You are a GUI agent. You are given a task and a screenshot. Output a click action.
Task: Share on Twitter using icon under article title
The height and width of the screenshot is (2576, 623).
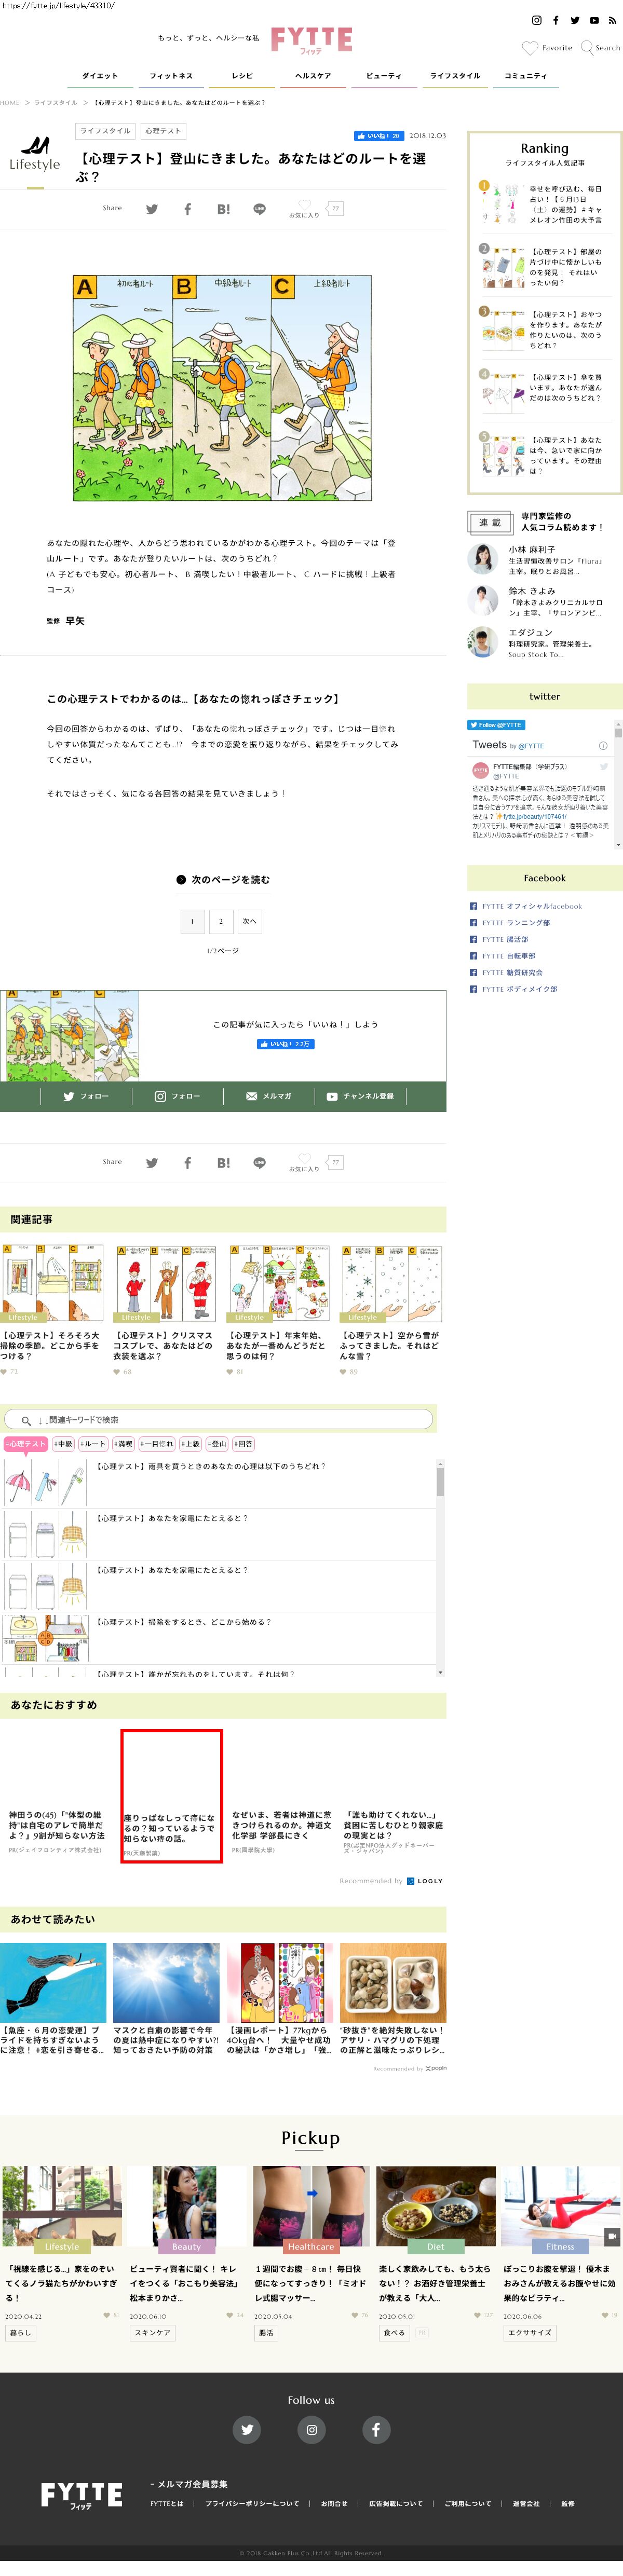tap(152, 209)
